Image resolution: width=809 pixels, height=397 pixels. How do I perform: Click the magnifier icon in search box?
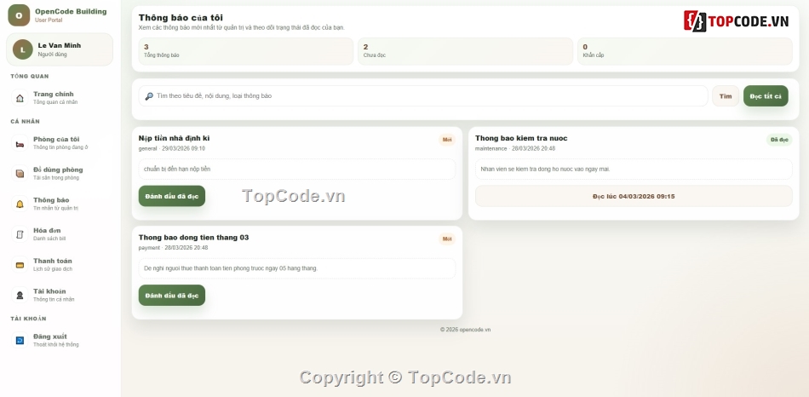tap(149, 96)
